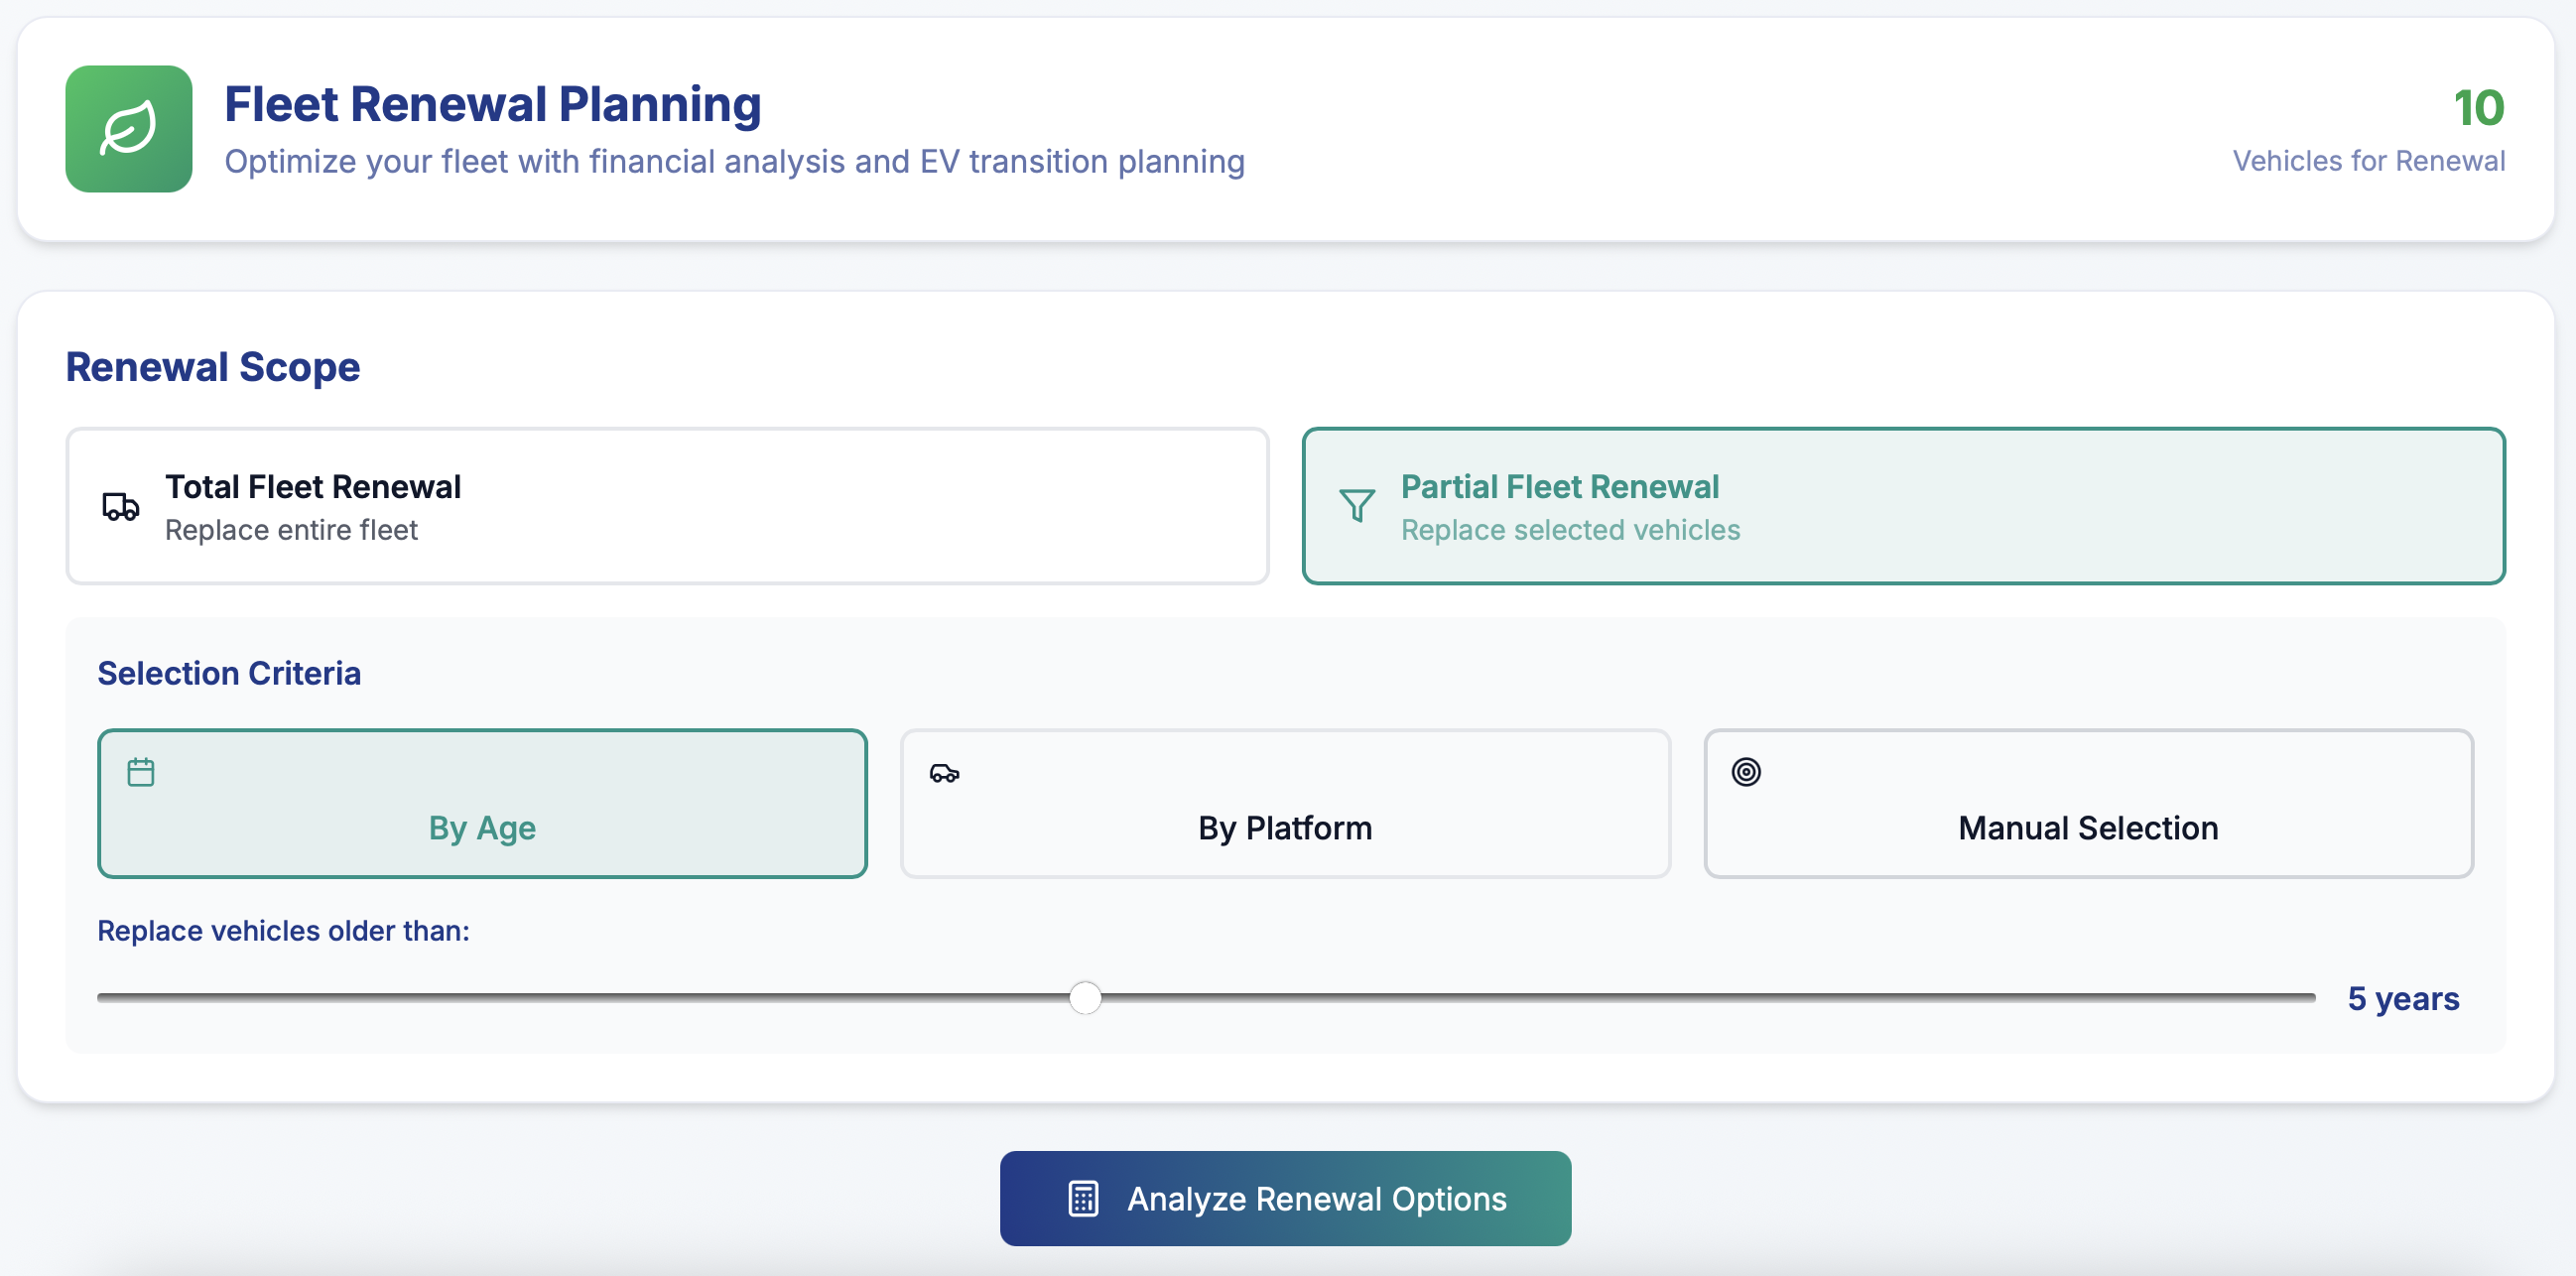Click the Replace vehicles older than label
This screenshot has height=1276, width=2576.
[x=283, y=930]
